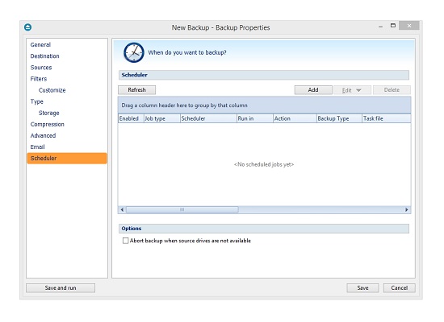Sort by Run in column header
The height and width of the screenshot is (322, 444).
pos(255,118)
